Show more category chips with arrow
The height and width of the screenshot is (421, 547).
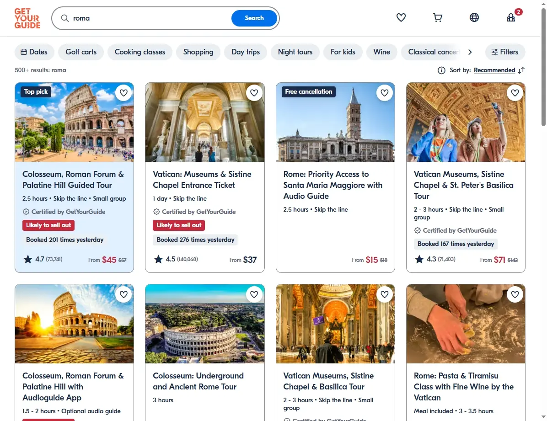470,52
